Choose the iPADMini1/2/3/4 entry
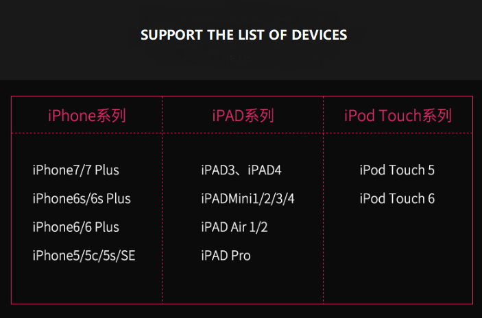This screenshot has height=318, width=482. [252, 198]
